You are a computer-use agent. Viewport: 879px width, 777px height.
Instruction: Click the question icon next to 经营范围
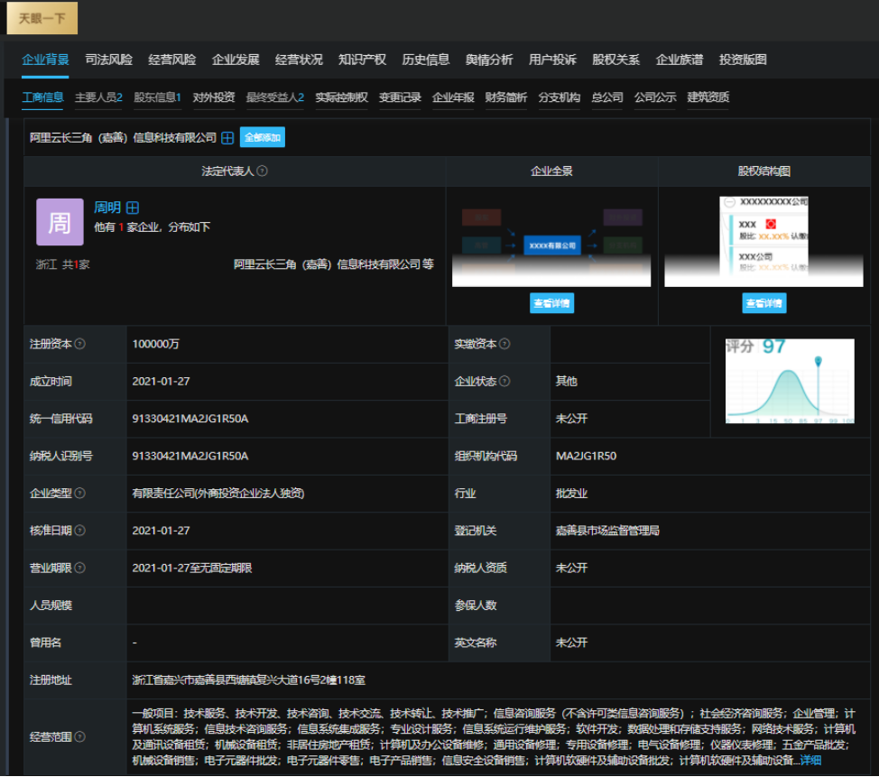click(x=80, y=736)
